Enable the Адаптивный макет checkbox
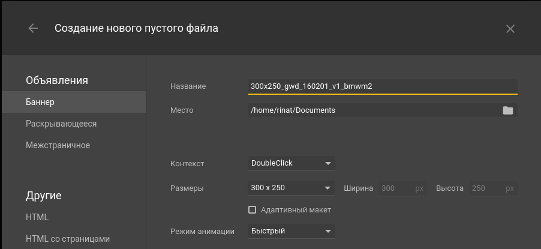This screenshot has height=249, width=541. coord(253,210)
